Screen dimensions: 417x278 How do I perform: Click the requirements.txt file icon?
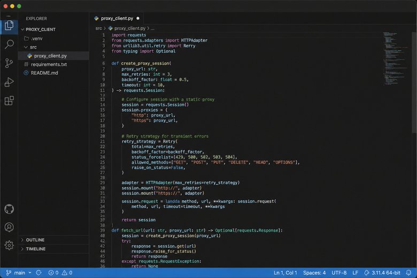26,64
